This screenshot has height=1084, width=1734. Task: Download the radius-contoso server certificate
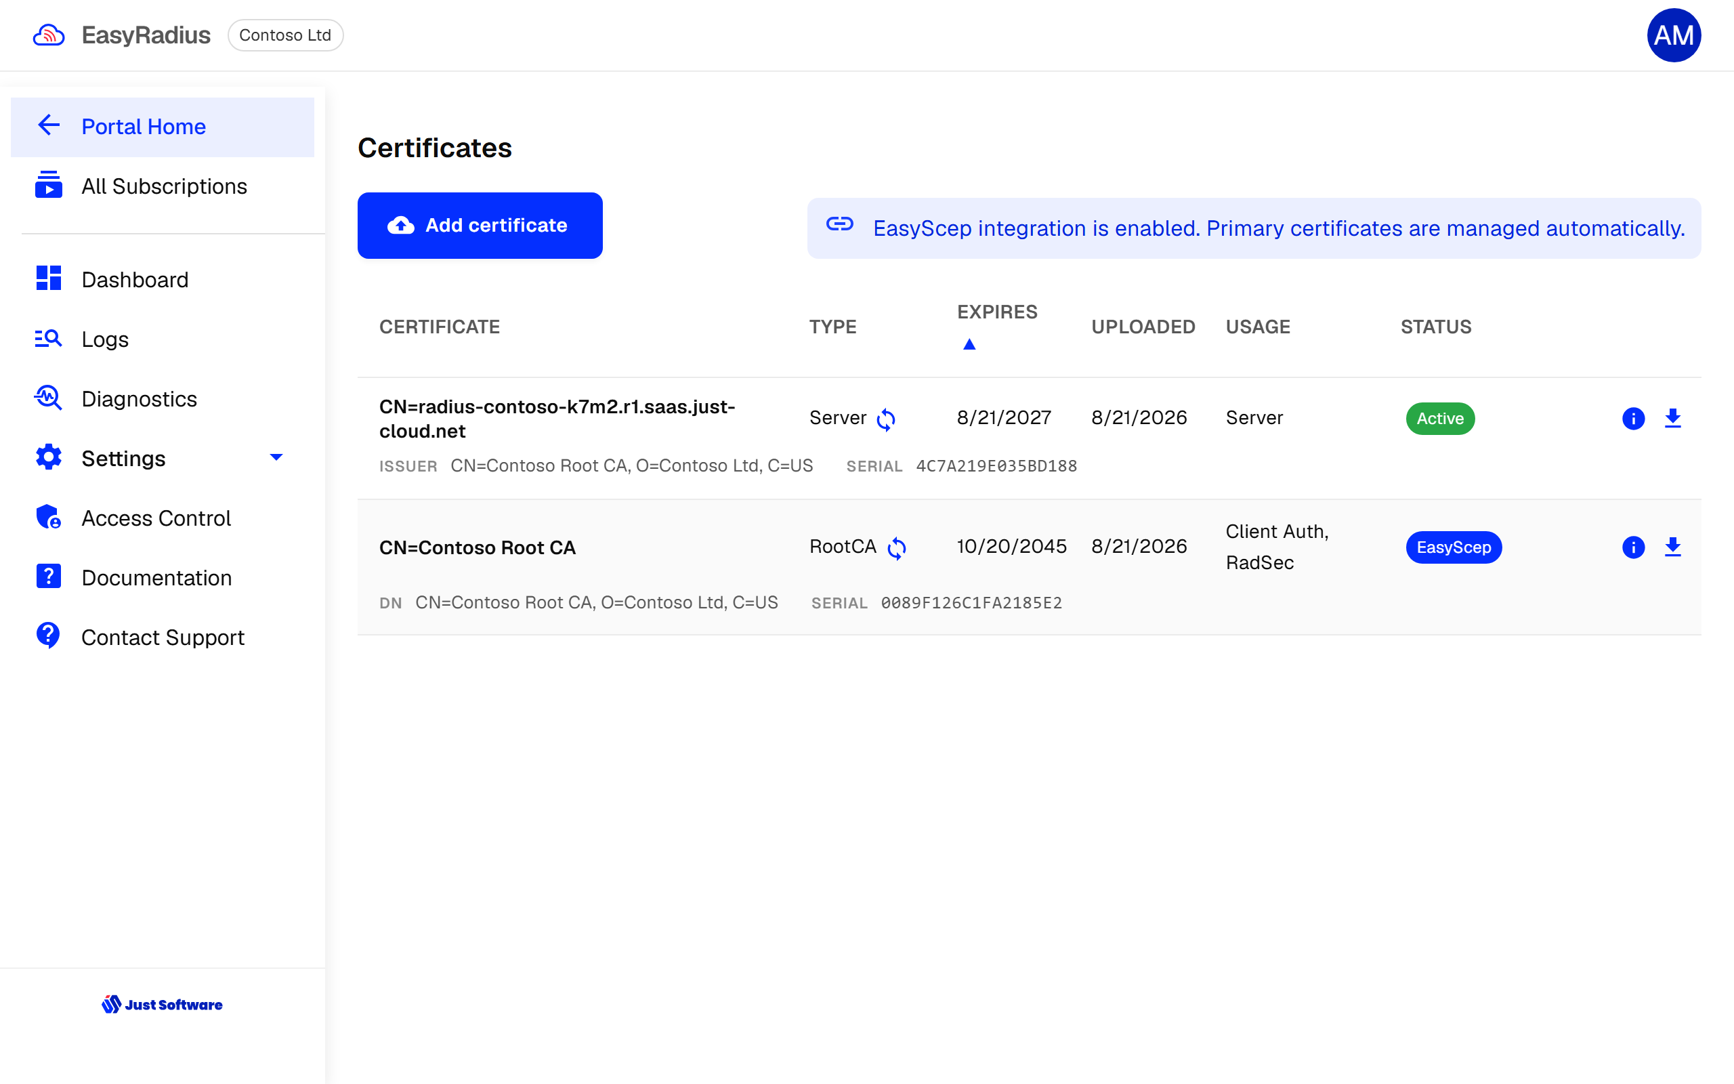click(x=1673, y=418)
